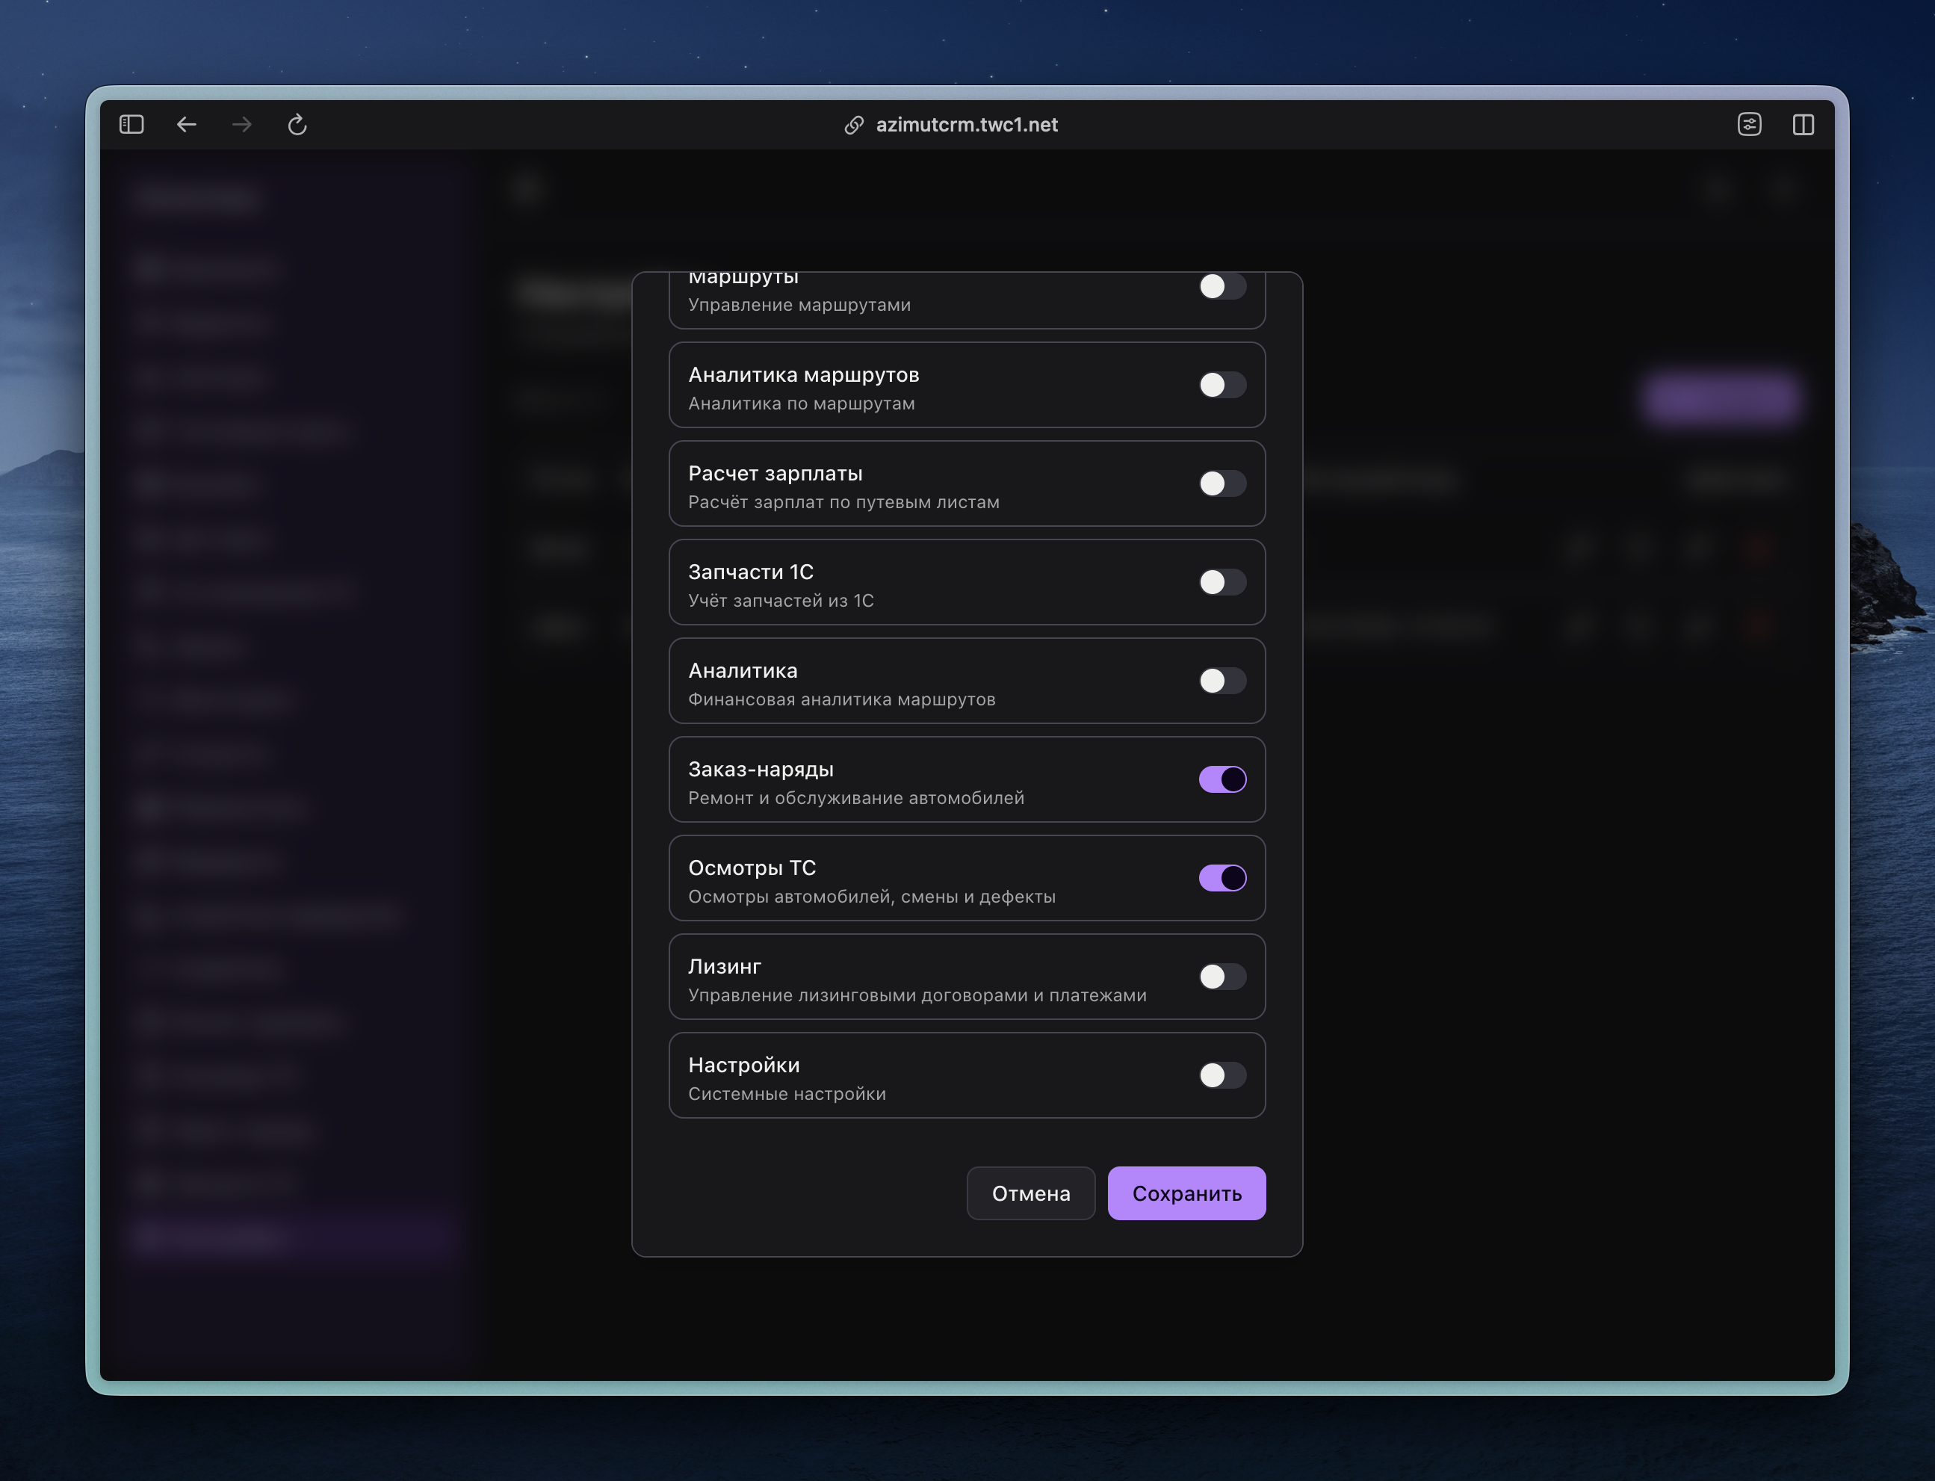Click the split view icon
The image size is (1935, 1481).
coord(1803,124)
